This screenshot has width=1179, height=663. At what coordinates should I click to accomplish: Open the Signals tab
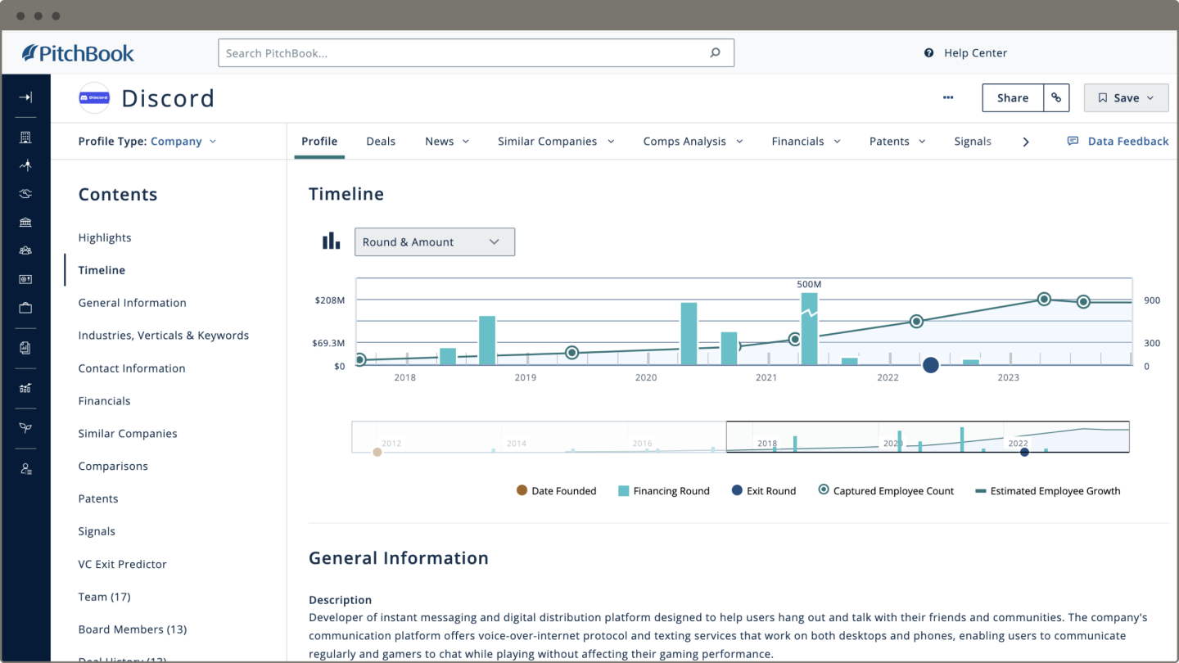coord(973,142)
